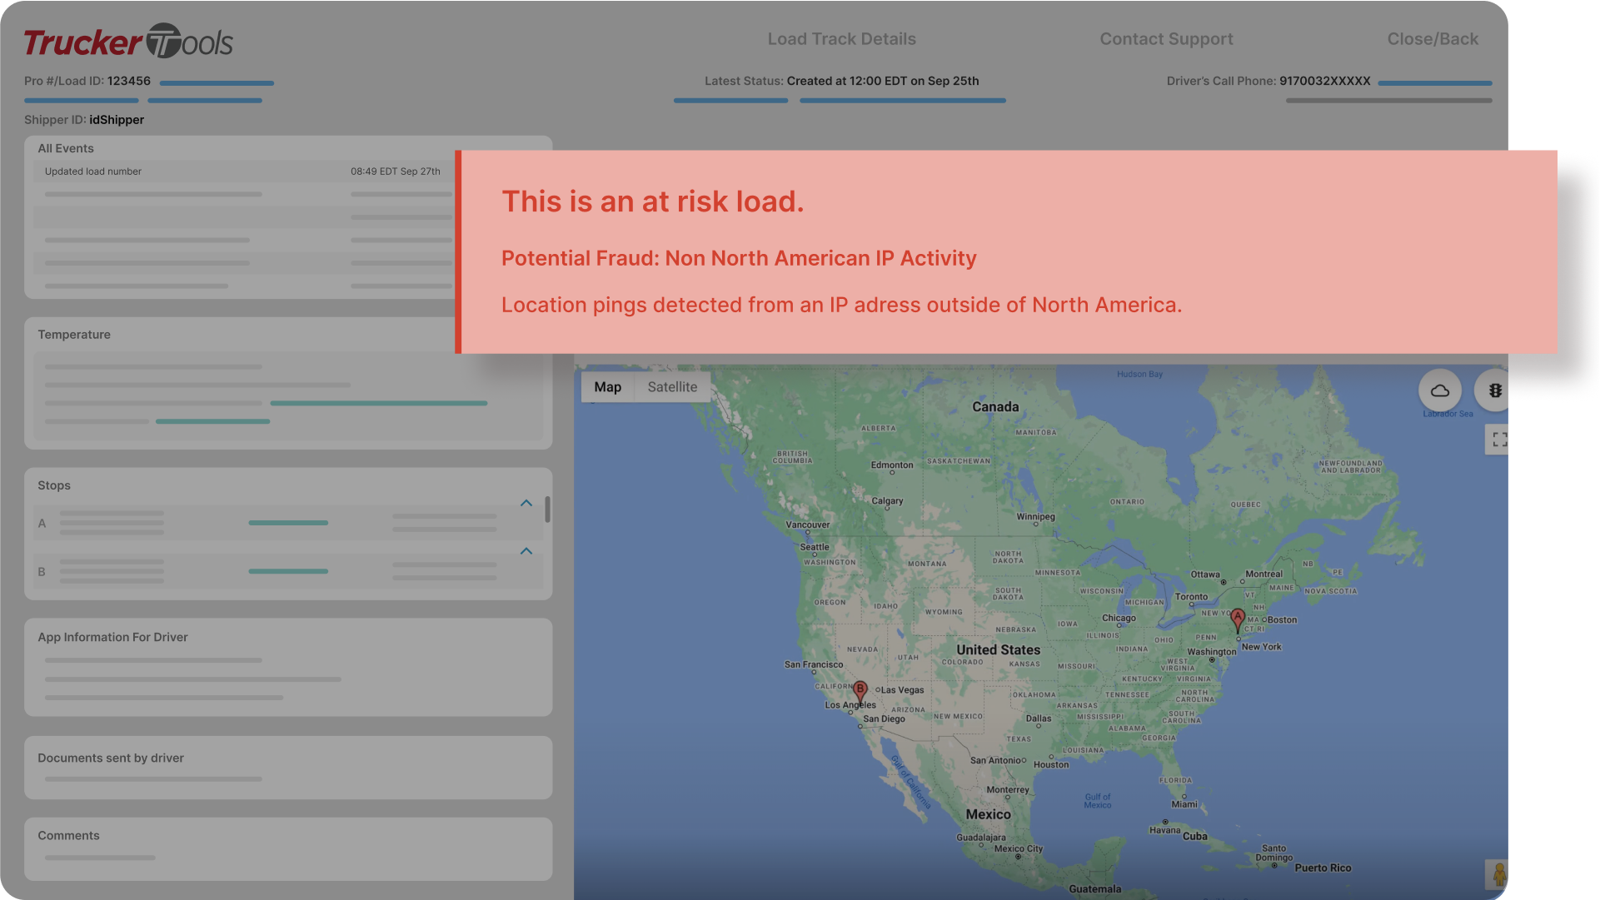
Task: Toggle the traffic light layer button
Action: (x=1494, y=390)
